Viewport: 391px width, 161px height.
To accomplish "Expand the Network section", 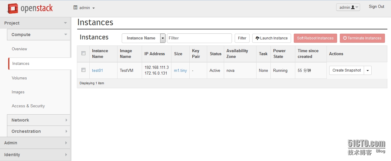I will click(38, 120).
